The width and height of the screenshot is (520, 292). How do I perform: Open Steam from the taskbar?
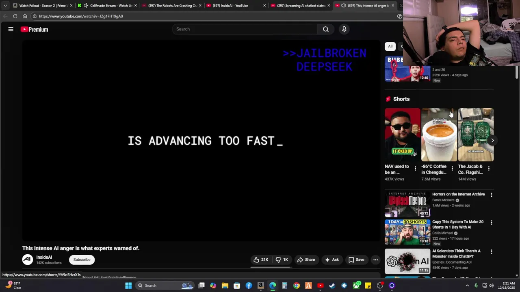(332, 286)
